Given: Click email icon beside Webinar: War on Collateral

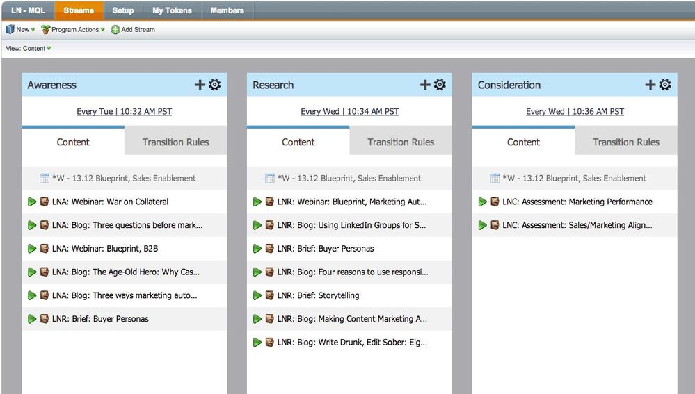Looking at the screenshot, I should click(44, 202).
